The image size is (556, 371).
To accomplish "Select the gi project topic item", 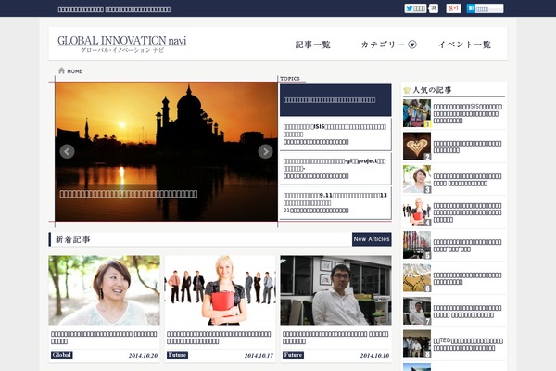I will pyautogui.click(x=335, y=169).
